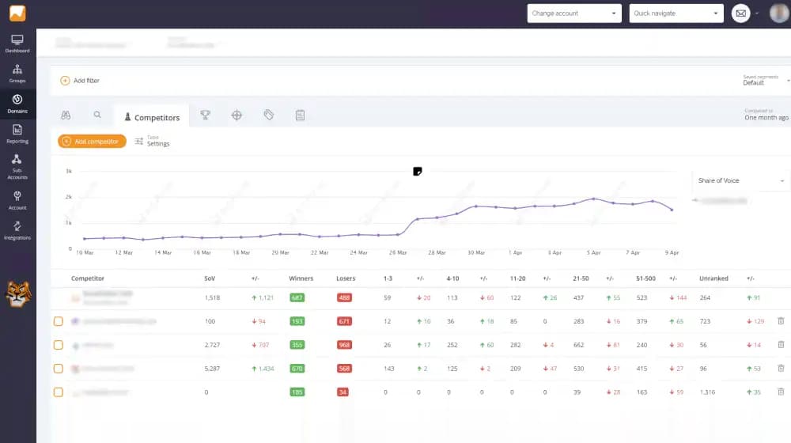Switch to the magnifier keywords tab
This screenshot has height=443, width=791.
pos(97,115)
